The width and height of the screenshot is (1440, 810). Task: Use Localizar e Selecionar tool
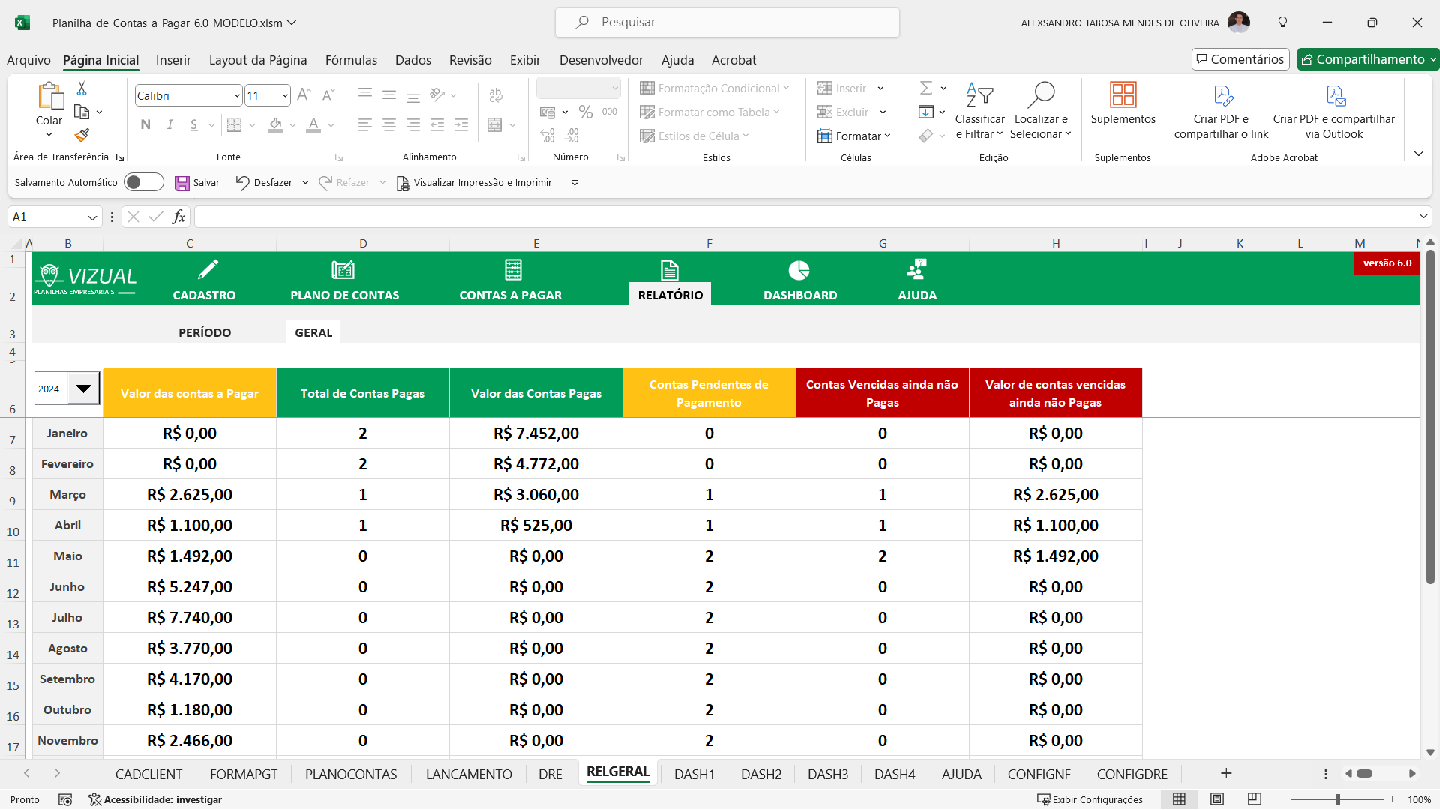1041,111
